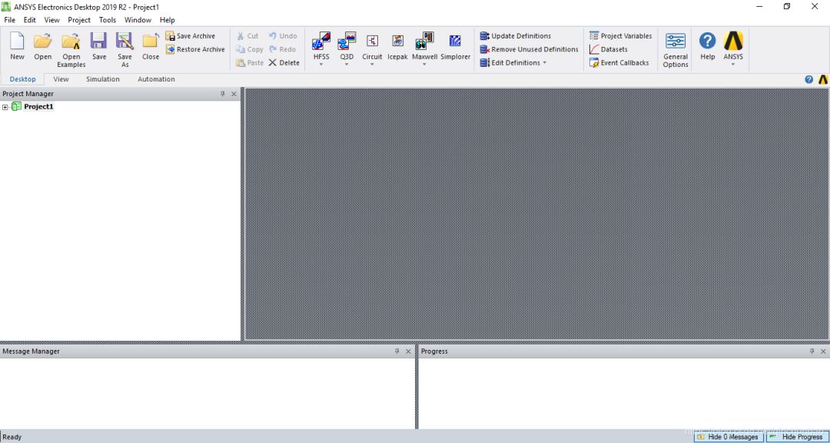Click the Redo command
The height and width of the screenshot is (443, 830).
coord(282,49)
